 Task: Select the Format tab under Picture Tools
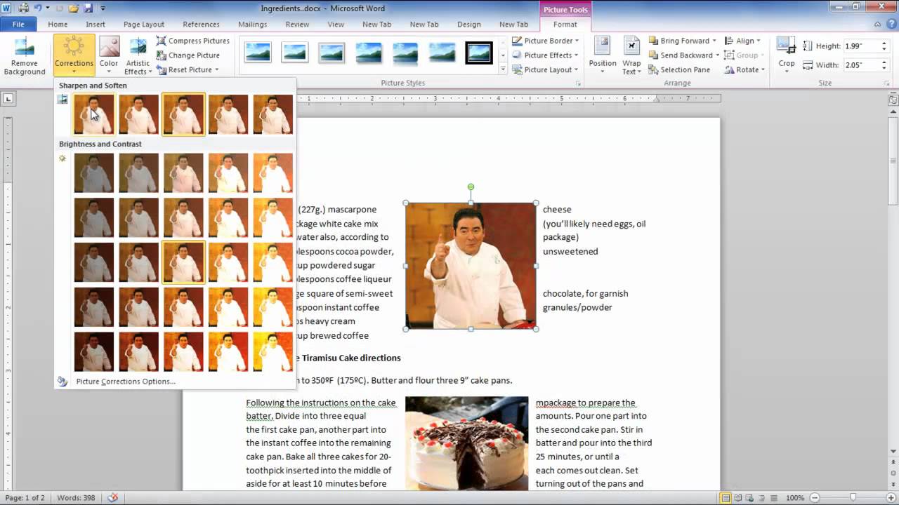(x=565, y=25)
